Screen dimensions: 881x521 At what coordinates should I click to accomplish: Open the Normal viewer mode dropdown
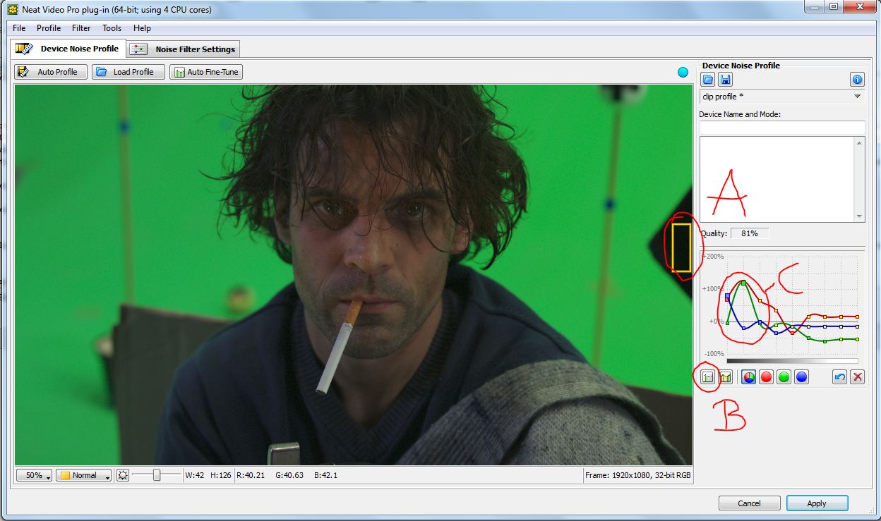click(x=83, y=475)
